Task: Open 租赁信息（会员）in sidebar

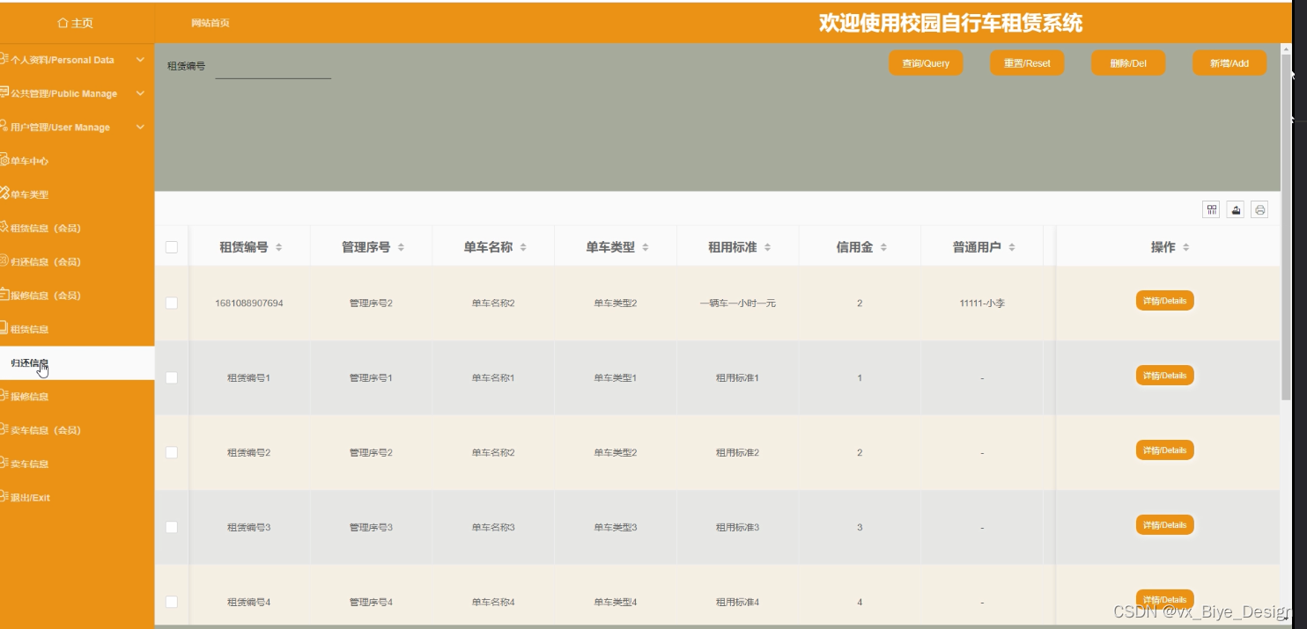Action: point(77,228)
